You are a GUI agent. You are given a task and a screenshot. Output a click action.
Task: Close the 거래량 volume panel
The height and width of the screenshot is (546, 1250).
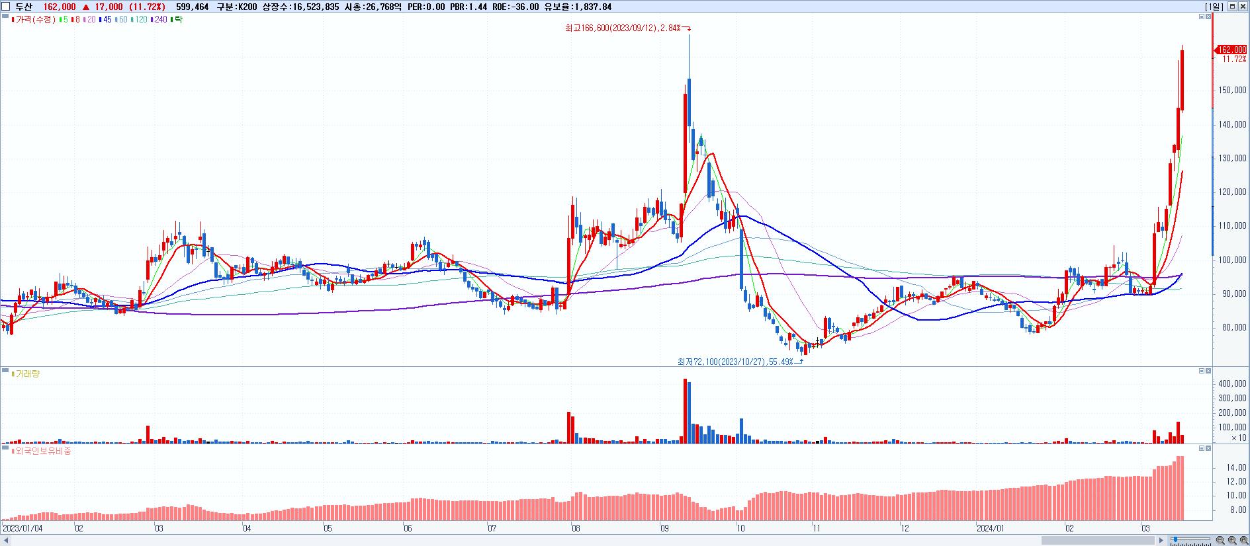point(1208,371)
